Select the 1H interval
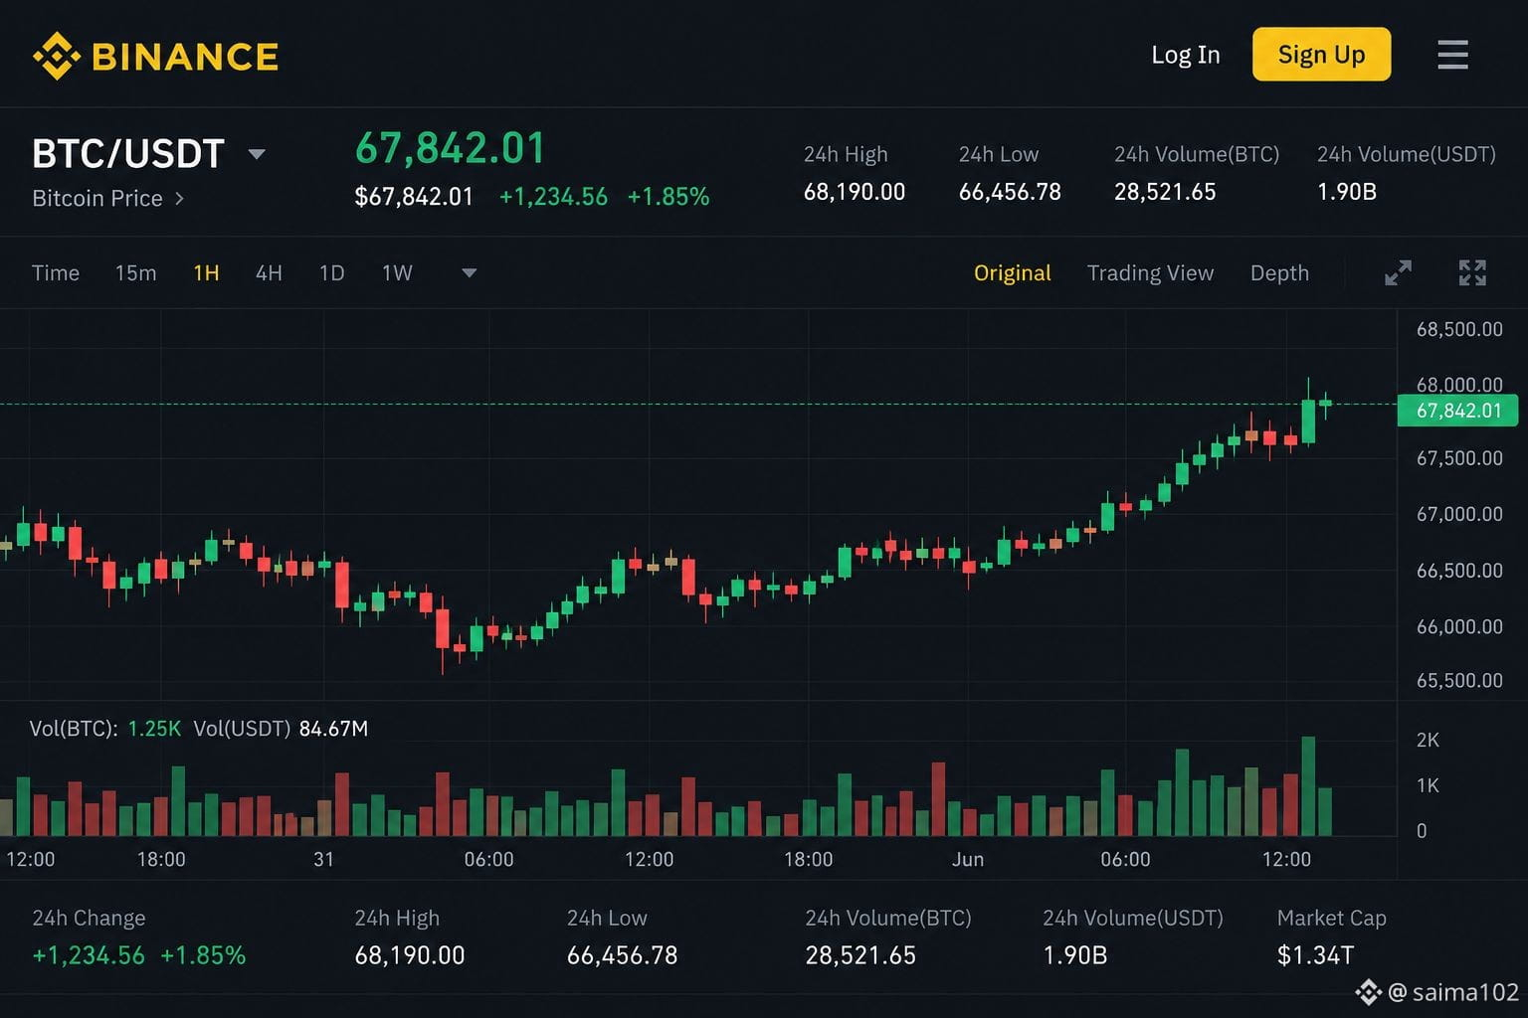Image resolution: width=1528 pixels, height=1018 pixels. (x=206, y=273)
